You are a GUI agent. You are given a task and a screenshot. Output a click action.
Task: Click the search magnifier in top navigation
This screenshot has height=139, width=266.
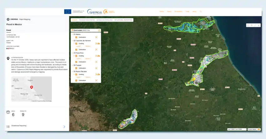(201, 12)
